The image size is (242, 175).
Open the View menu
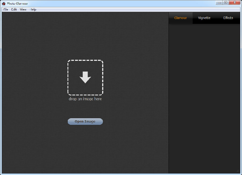[x=23, y=9]
